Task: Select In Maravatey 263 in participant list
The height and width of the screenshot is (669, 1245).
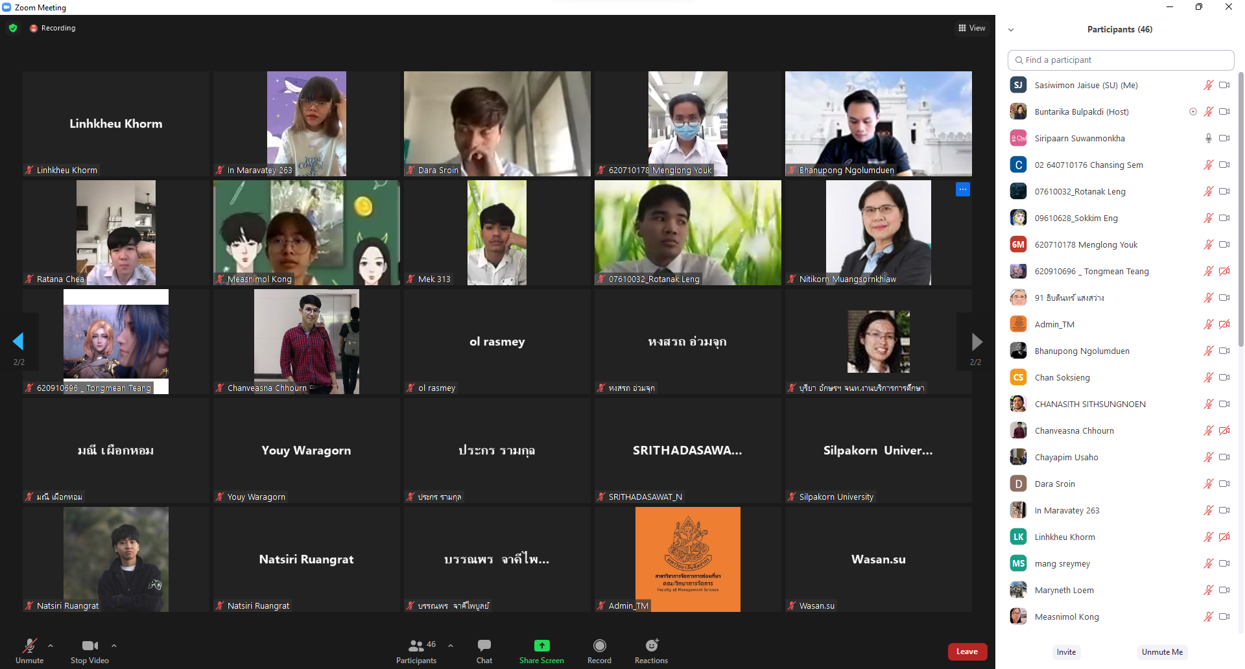Action: coord(1120,510)
